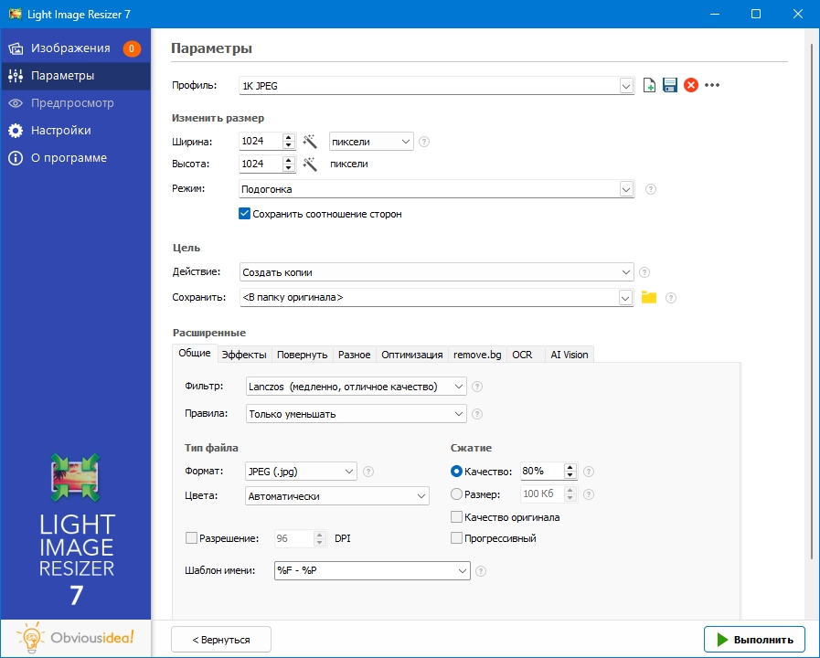Open help icon next to Шаблон имени
Screen dimensions: 820x658
coord(481,571)
